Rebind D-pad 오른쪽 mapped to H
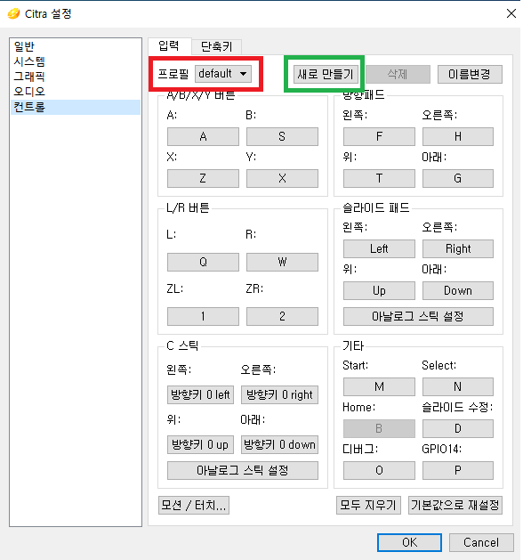The height and width of the screenshot is (560, 531). click(458, 136)
